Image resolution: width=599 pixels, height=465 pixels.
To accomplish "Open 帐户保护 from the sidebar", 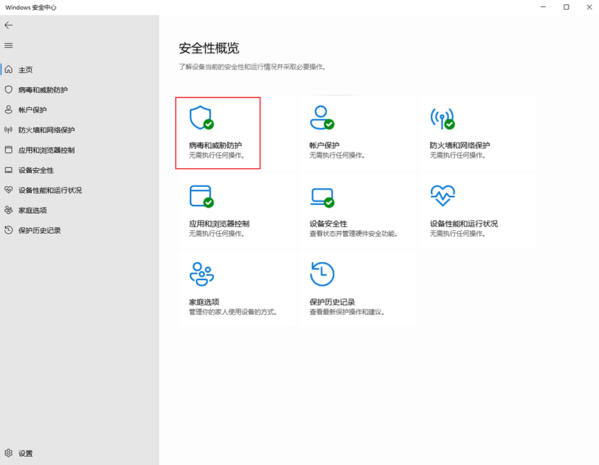I will point(33,110).
